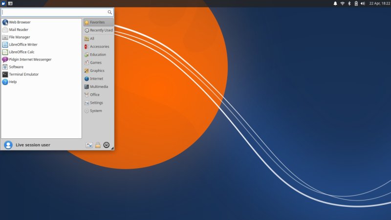Click the power log out button
The image size is (391, 220).
[x=106, y=145]
